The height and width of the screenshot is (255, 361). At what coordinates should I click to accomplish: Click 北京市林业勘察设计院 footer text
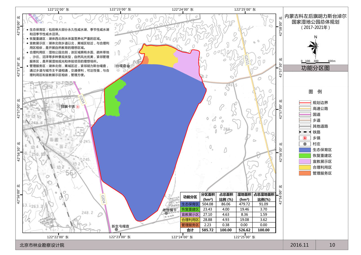(42, 245)
